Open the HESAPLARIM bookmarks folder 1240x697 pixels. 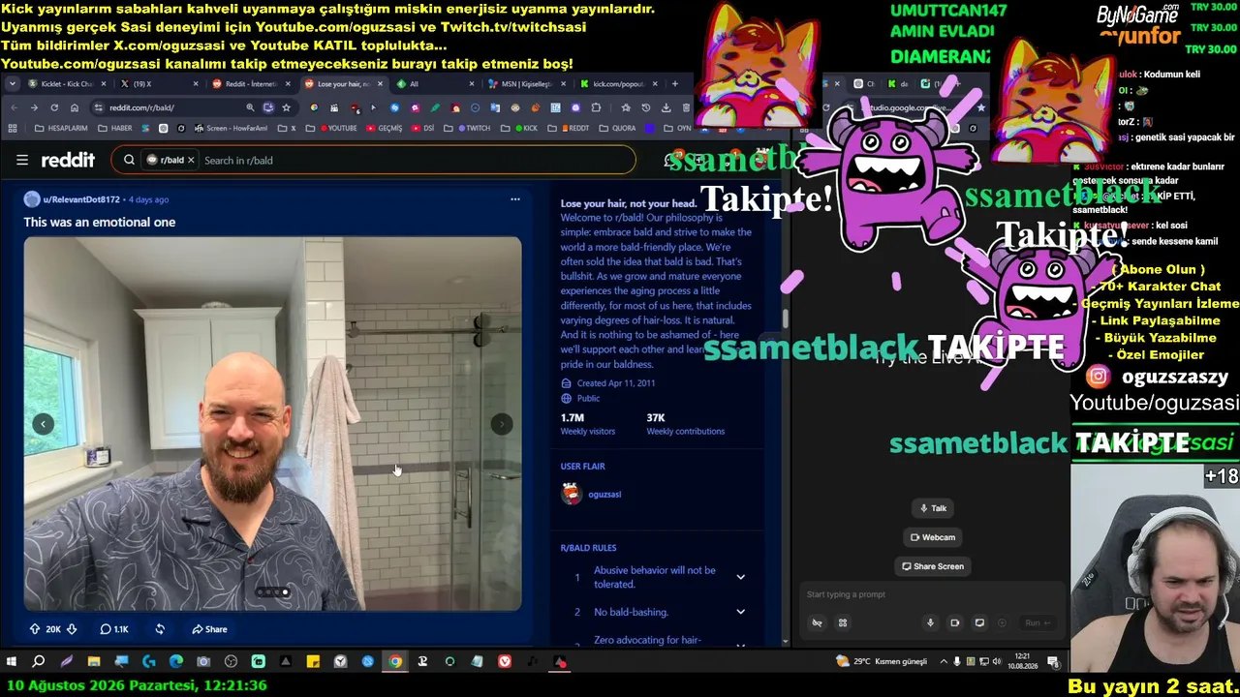click(x=60, y=128)
